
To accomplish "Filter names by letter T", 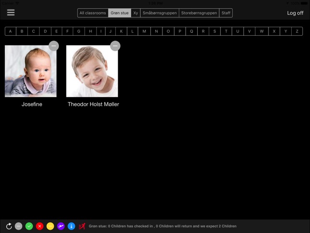I will pyautogui.click(x=226, y=31).
